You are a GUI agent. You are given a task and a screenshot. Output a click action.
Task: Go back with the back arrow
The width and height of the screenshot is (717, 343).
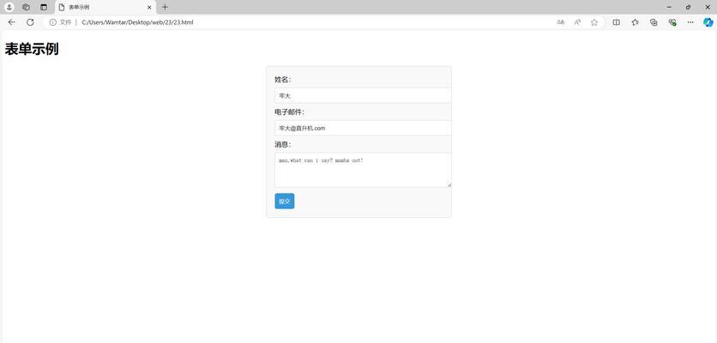[x=11, y=22]
